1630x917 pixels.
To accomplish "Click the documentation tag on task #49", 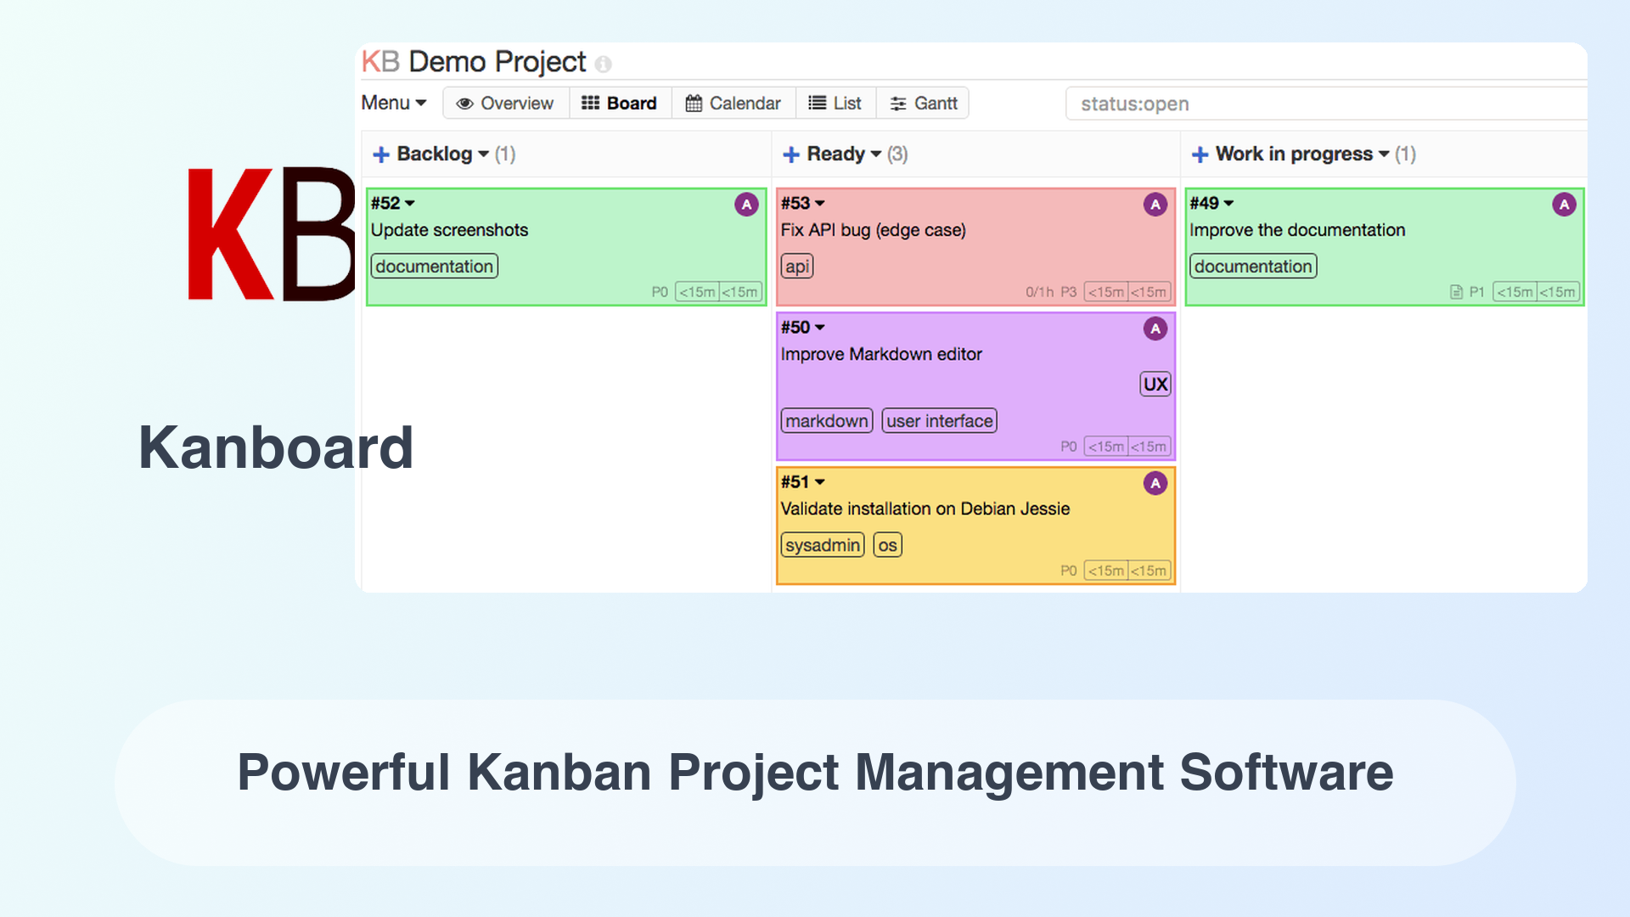I will 1253,267.
